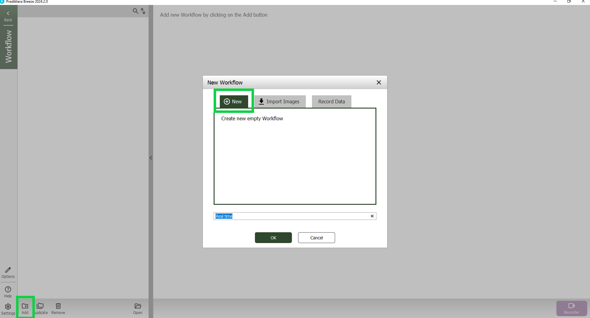
Task: Click the Duplicate workflow icon
Action: pyautogui.click(x=40, y=306)
